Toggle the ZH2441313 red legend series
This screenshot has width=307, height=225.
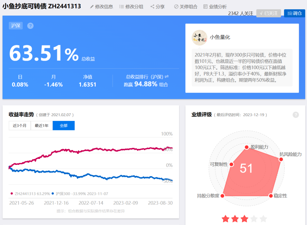(30, 194)
